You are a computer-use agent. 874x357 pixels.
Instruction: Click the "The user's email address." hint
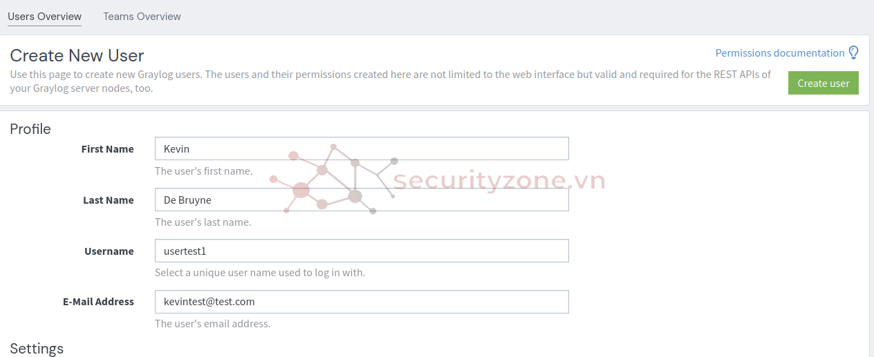(x=212, y=324)
